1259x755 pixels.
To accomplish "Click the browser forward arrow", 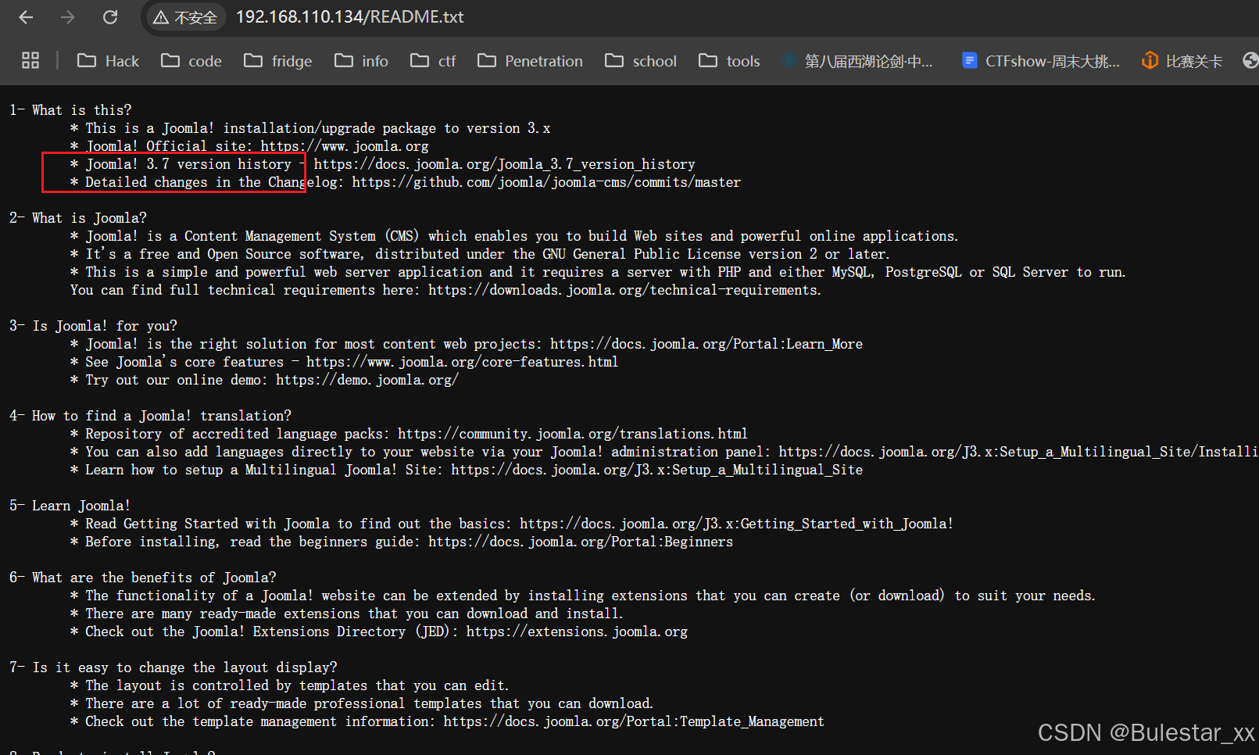I will tap(68, 17).
